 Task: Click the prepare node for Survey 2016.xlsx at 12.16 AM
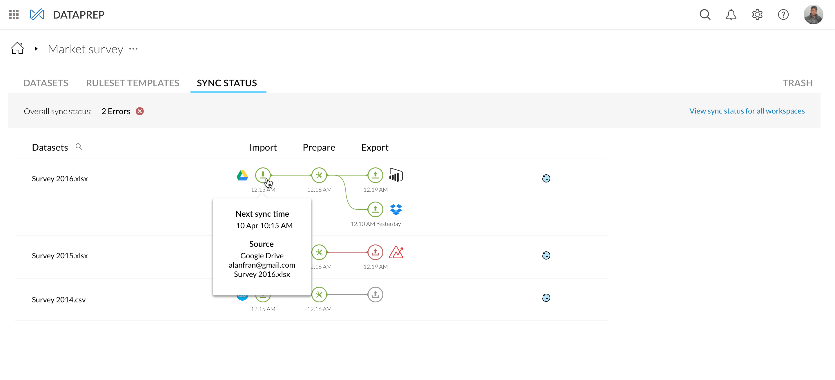319,175
